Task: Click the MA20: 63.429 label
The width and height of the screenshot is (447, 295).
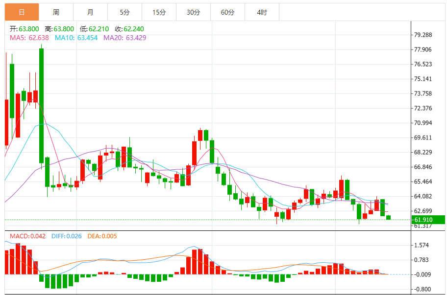Action: [125, 38]
